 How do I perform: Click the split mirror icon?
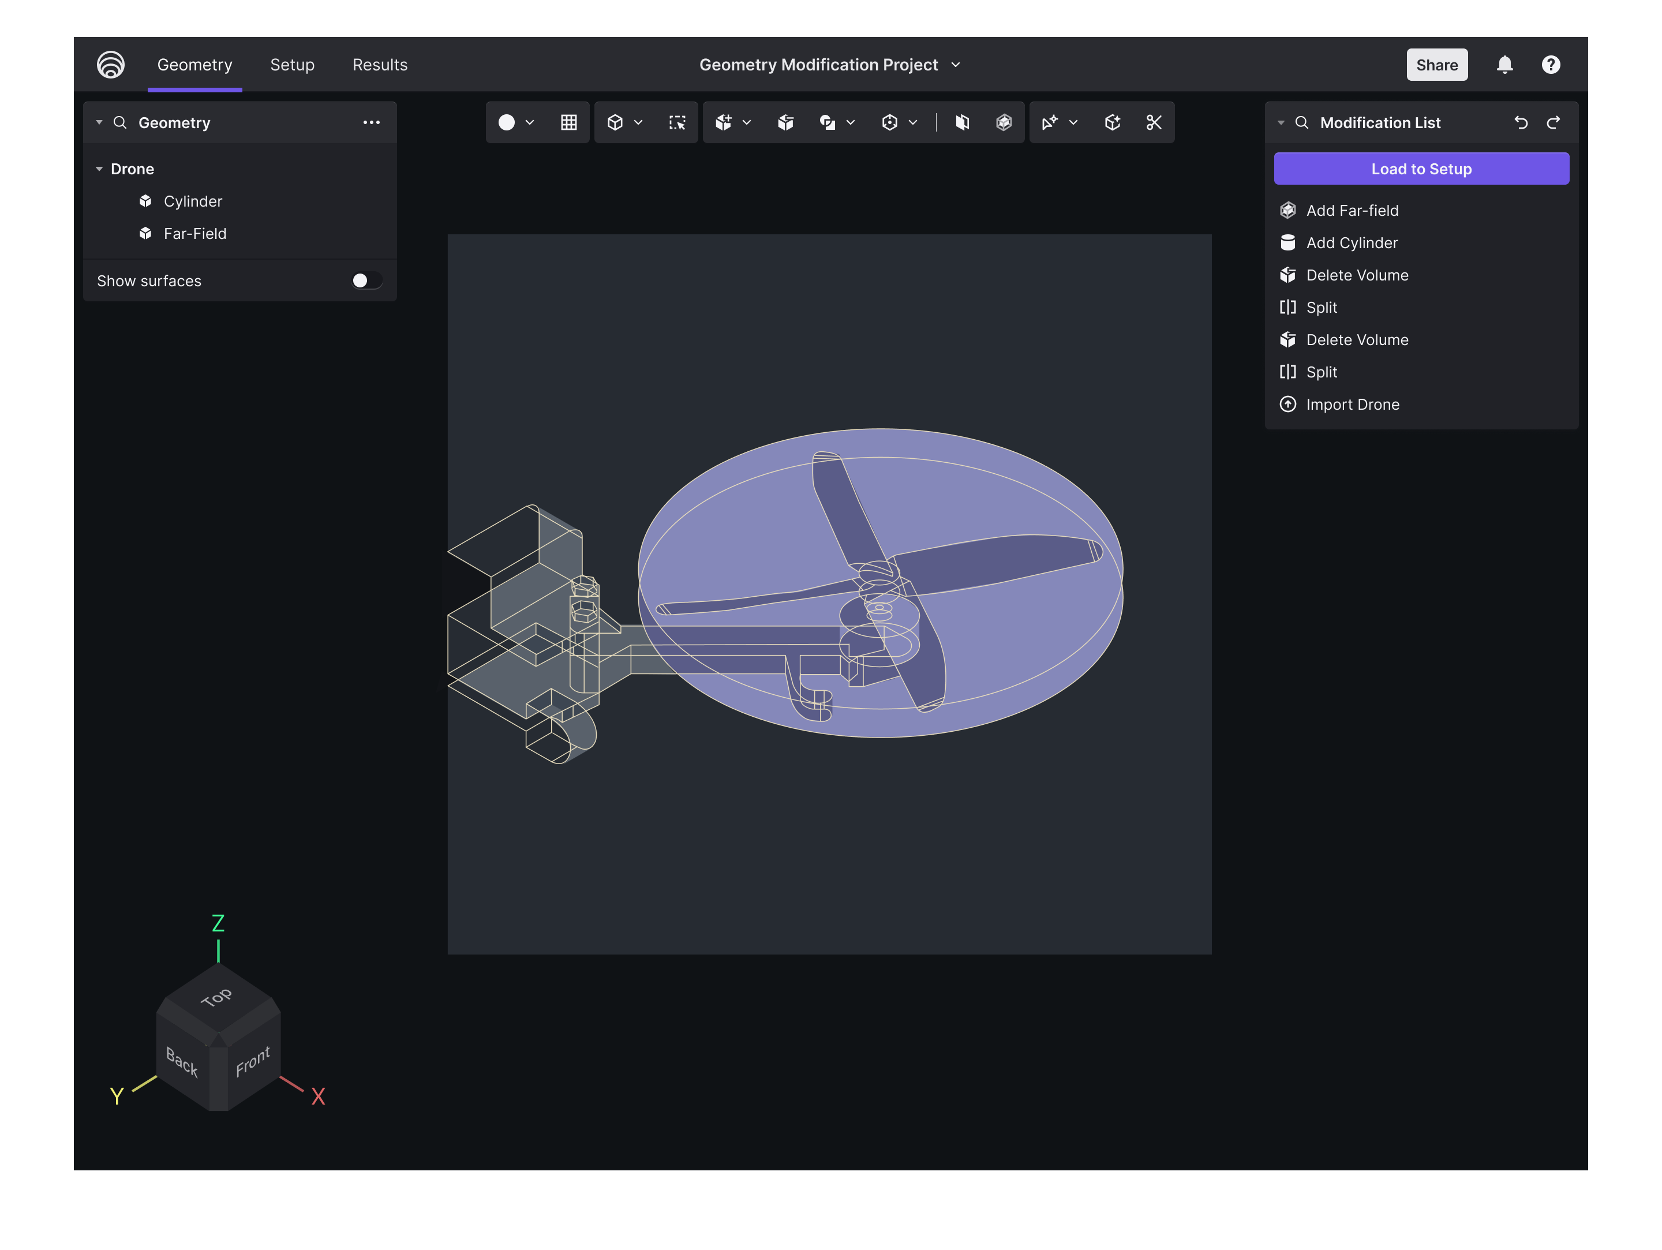tap(962, 122)
